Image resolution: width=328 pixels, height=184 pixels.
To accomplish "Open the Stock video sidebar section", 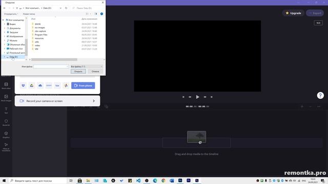I will click(6, 85).
